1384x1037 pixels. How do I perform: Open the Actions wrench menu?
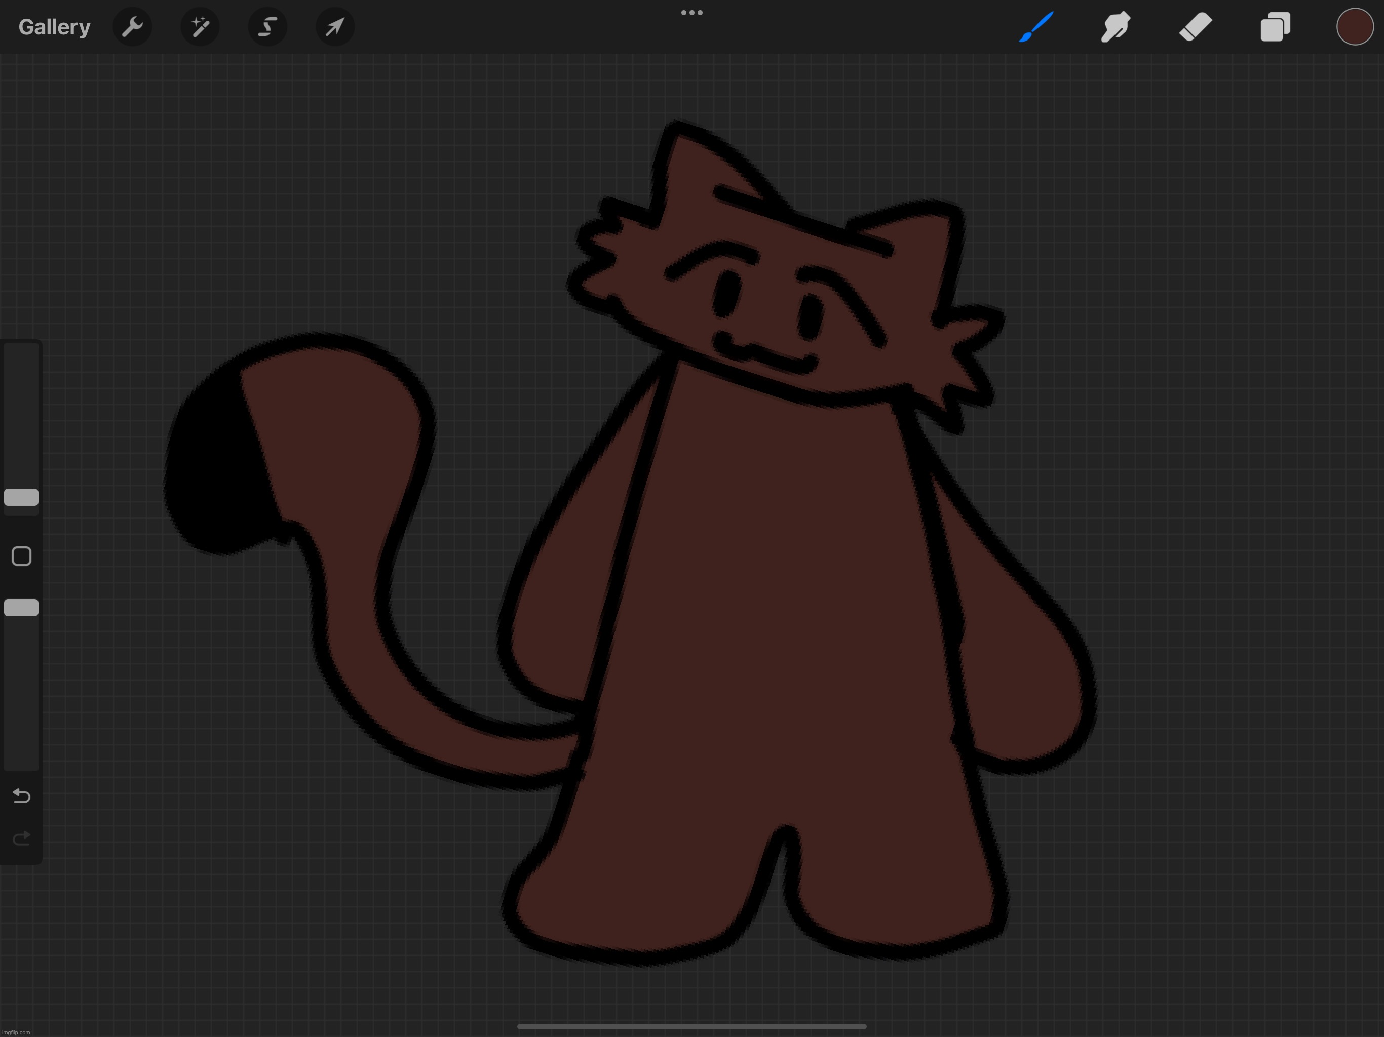132,27
